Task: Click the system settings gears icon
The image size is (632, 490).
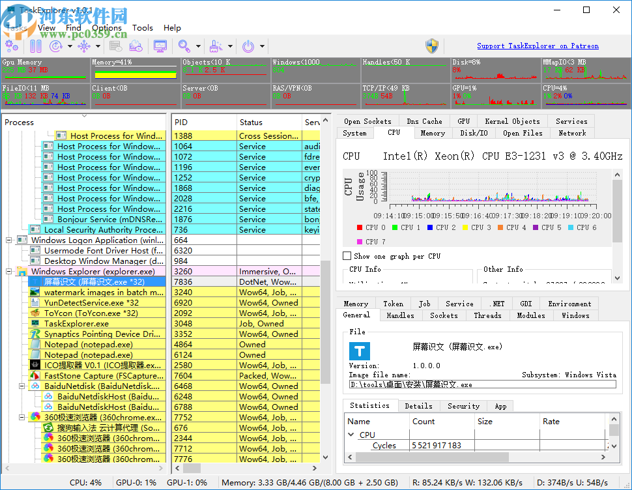Action: tap(11, 46)
